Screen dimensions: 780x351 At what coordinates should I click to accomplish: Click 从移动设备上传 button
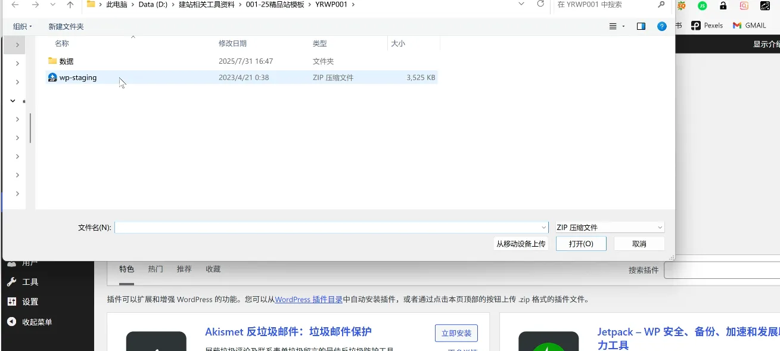pyautogui.click(x=521, y=244)
